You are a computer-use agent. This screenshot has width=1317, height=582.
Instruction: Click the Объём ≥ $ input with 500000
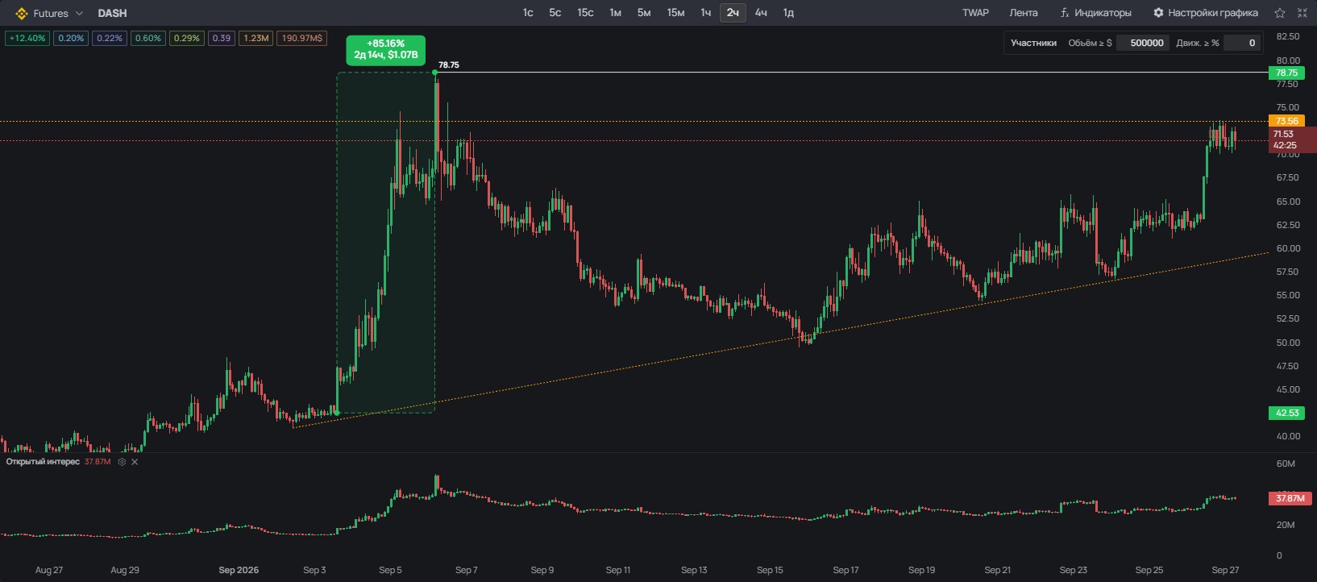(x=1144, y=43)
